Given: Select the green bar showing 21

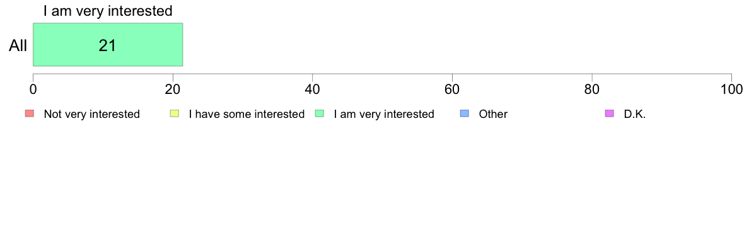Looking at the screenshot, I should coord(108,44).
